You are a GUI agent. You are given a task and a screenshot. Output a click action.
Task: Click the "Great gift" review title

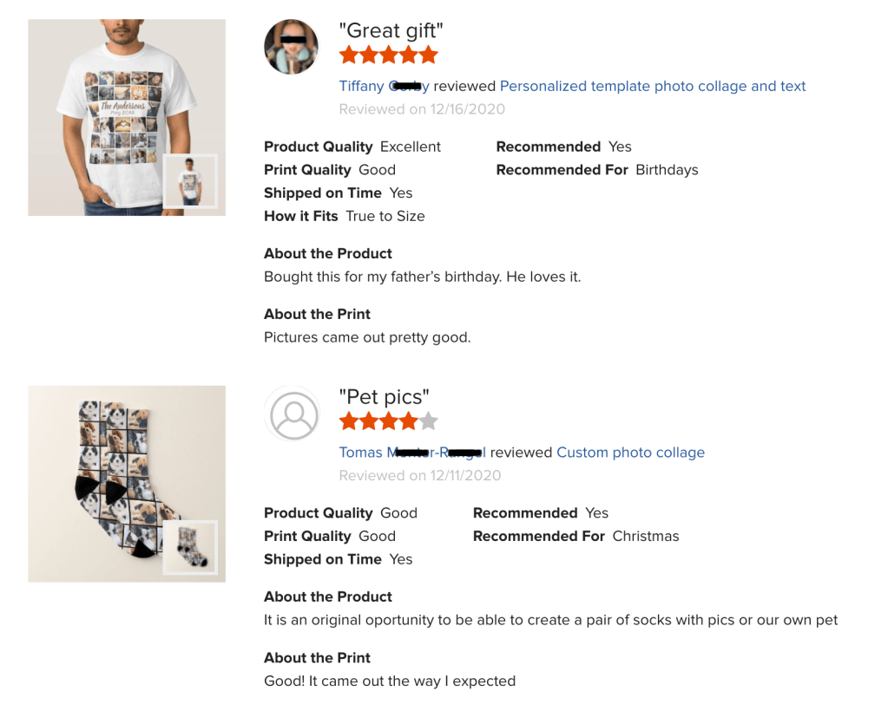point(391,31)
